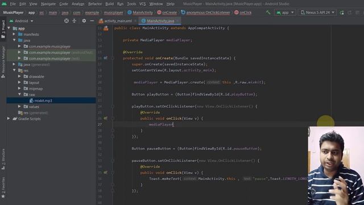Fold the onCreate method in the gutter
Viewport: 364px width, 205px height.
(113, 58)
